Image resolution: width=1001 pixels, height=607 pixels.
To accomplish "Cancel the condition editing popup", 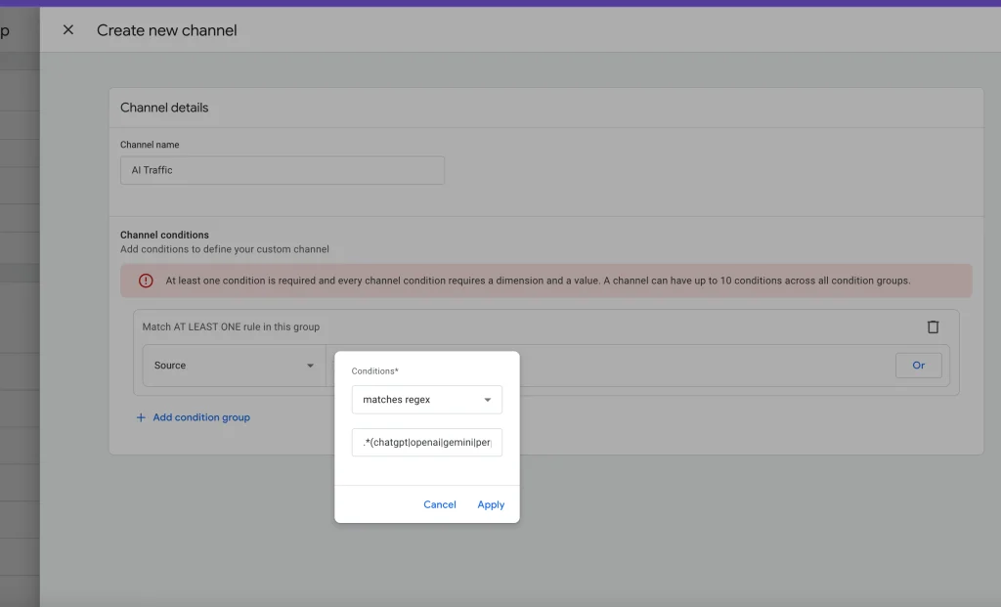I will [439, 504].
